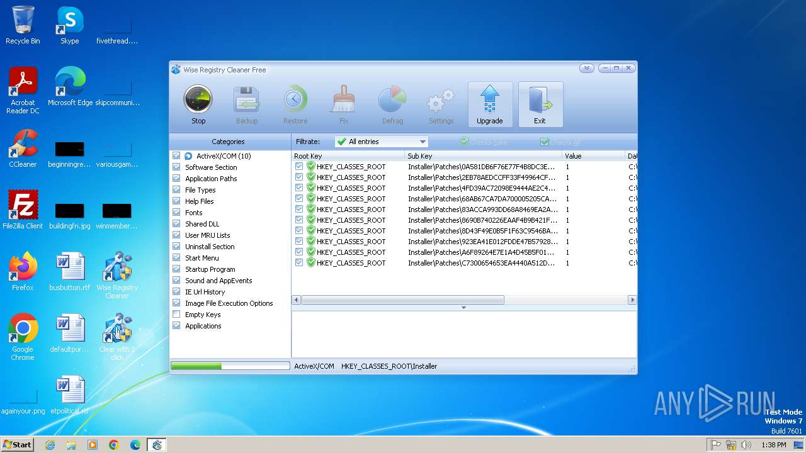The height and width of the screenshot is (453, 806).
Task: Toggle Shared DLL checkbox
Action: point(176,224)
